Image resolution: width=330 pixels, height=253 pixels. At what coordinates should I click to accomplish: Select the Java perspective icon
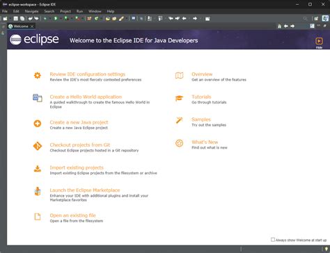pos(325,19)
